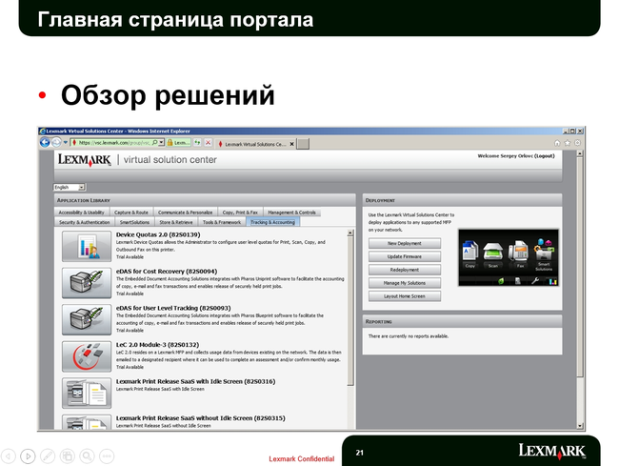Click the browser Home icon
The height and width of the screenshot is (466, 619).
[557, 143]
